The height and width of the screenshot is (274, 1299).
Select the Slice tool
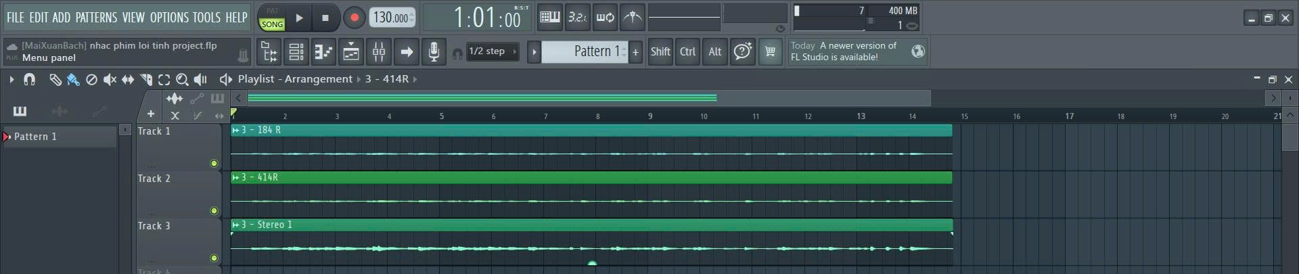coord(146,80)
